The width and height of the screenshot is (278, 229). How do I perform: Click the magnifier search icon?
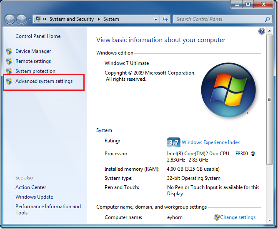point(267,19)
